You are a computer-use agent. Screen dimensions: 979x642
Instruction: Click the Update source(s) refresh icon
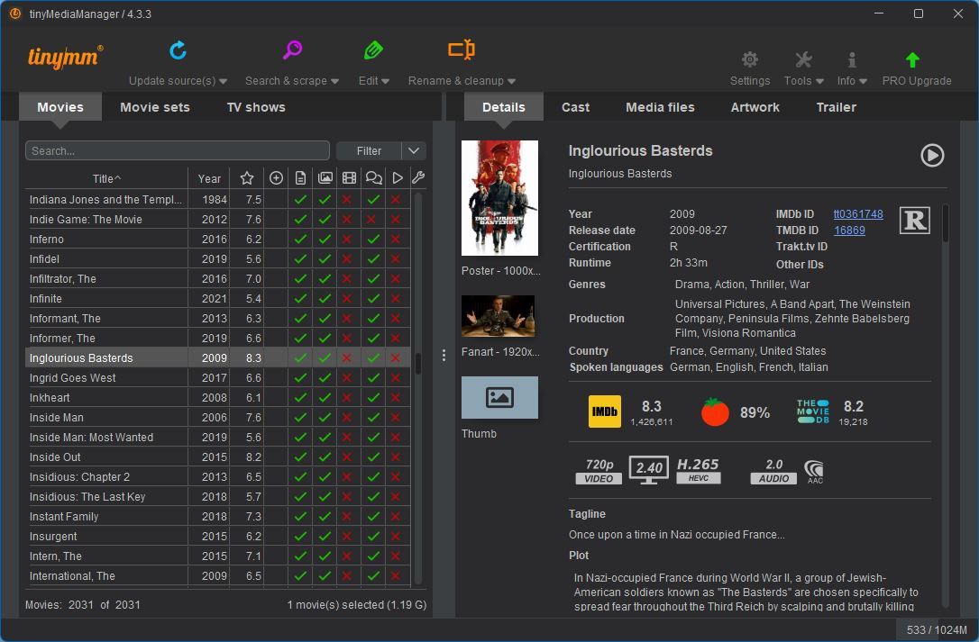178,51
